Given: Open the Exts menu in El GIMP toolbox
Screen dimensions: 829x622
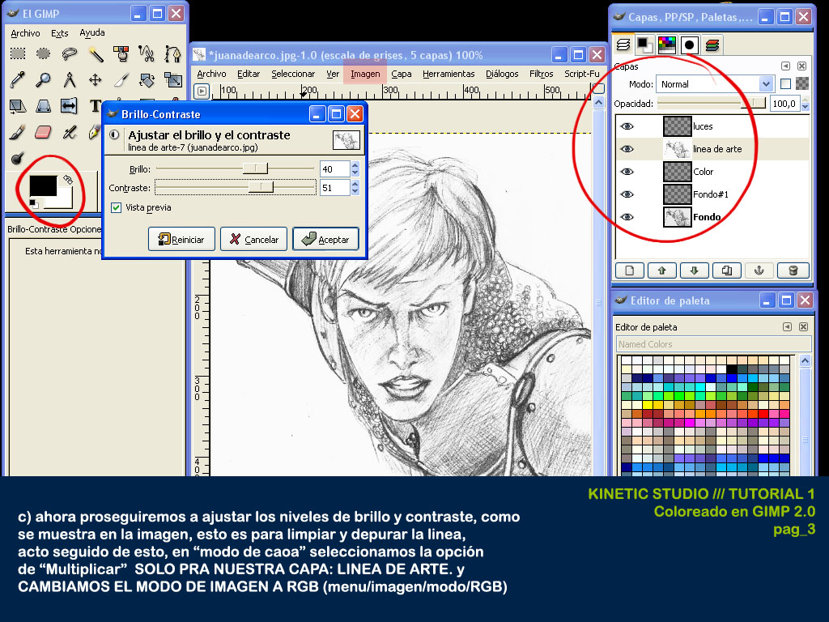Looking at the screenshot, I should [x=60, y=33].
